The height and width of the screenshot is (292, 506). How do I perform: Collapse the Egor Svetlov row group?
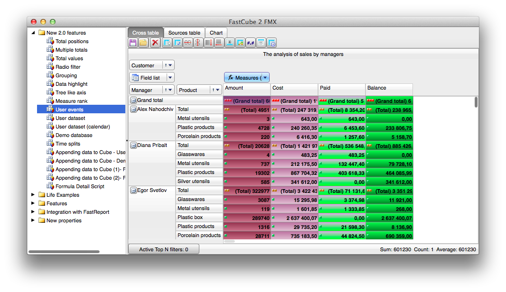tap(133, 191)
